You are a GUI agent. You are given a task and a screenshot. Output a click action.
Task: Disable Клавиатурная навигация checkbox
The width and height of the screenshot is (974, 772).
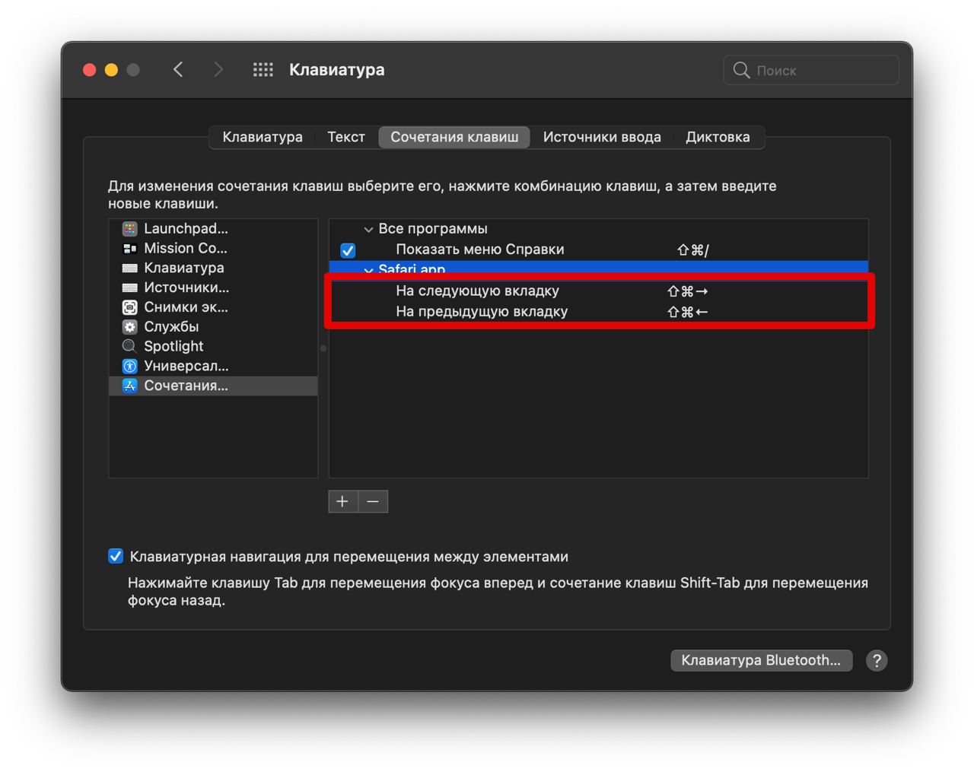[116, 556]
